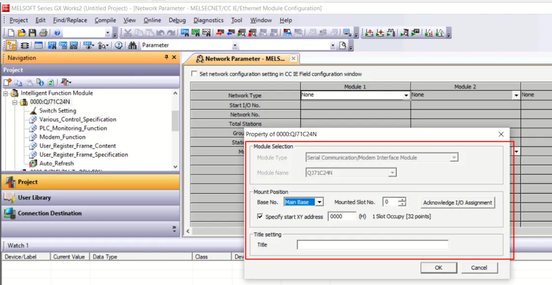Image resolution: width=552 pixels, height=285 pixels.
Task: Open the Tool menu
Action: click(237, 20)
